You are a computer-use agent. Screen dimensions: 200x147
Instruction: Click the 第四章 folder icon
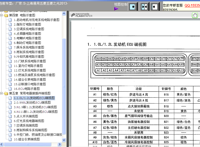pyautogui.click(x=6, y=15)
